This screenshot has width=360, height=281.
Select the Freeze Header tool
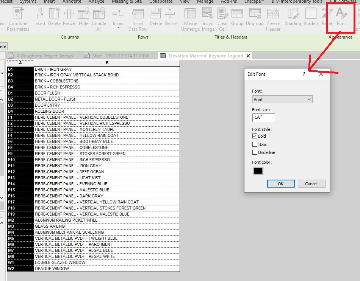[x=273, y=18]
